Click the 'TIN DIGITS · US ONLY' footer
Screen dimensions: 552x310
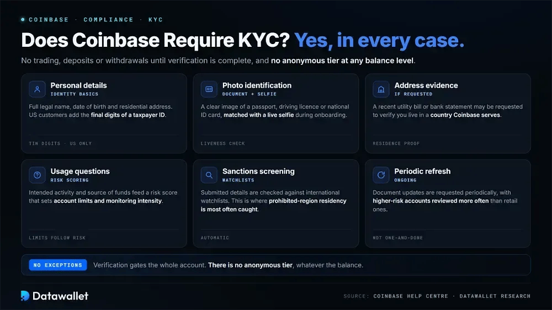coord(60,143)
